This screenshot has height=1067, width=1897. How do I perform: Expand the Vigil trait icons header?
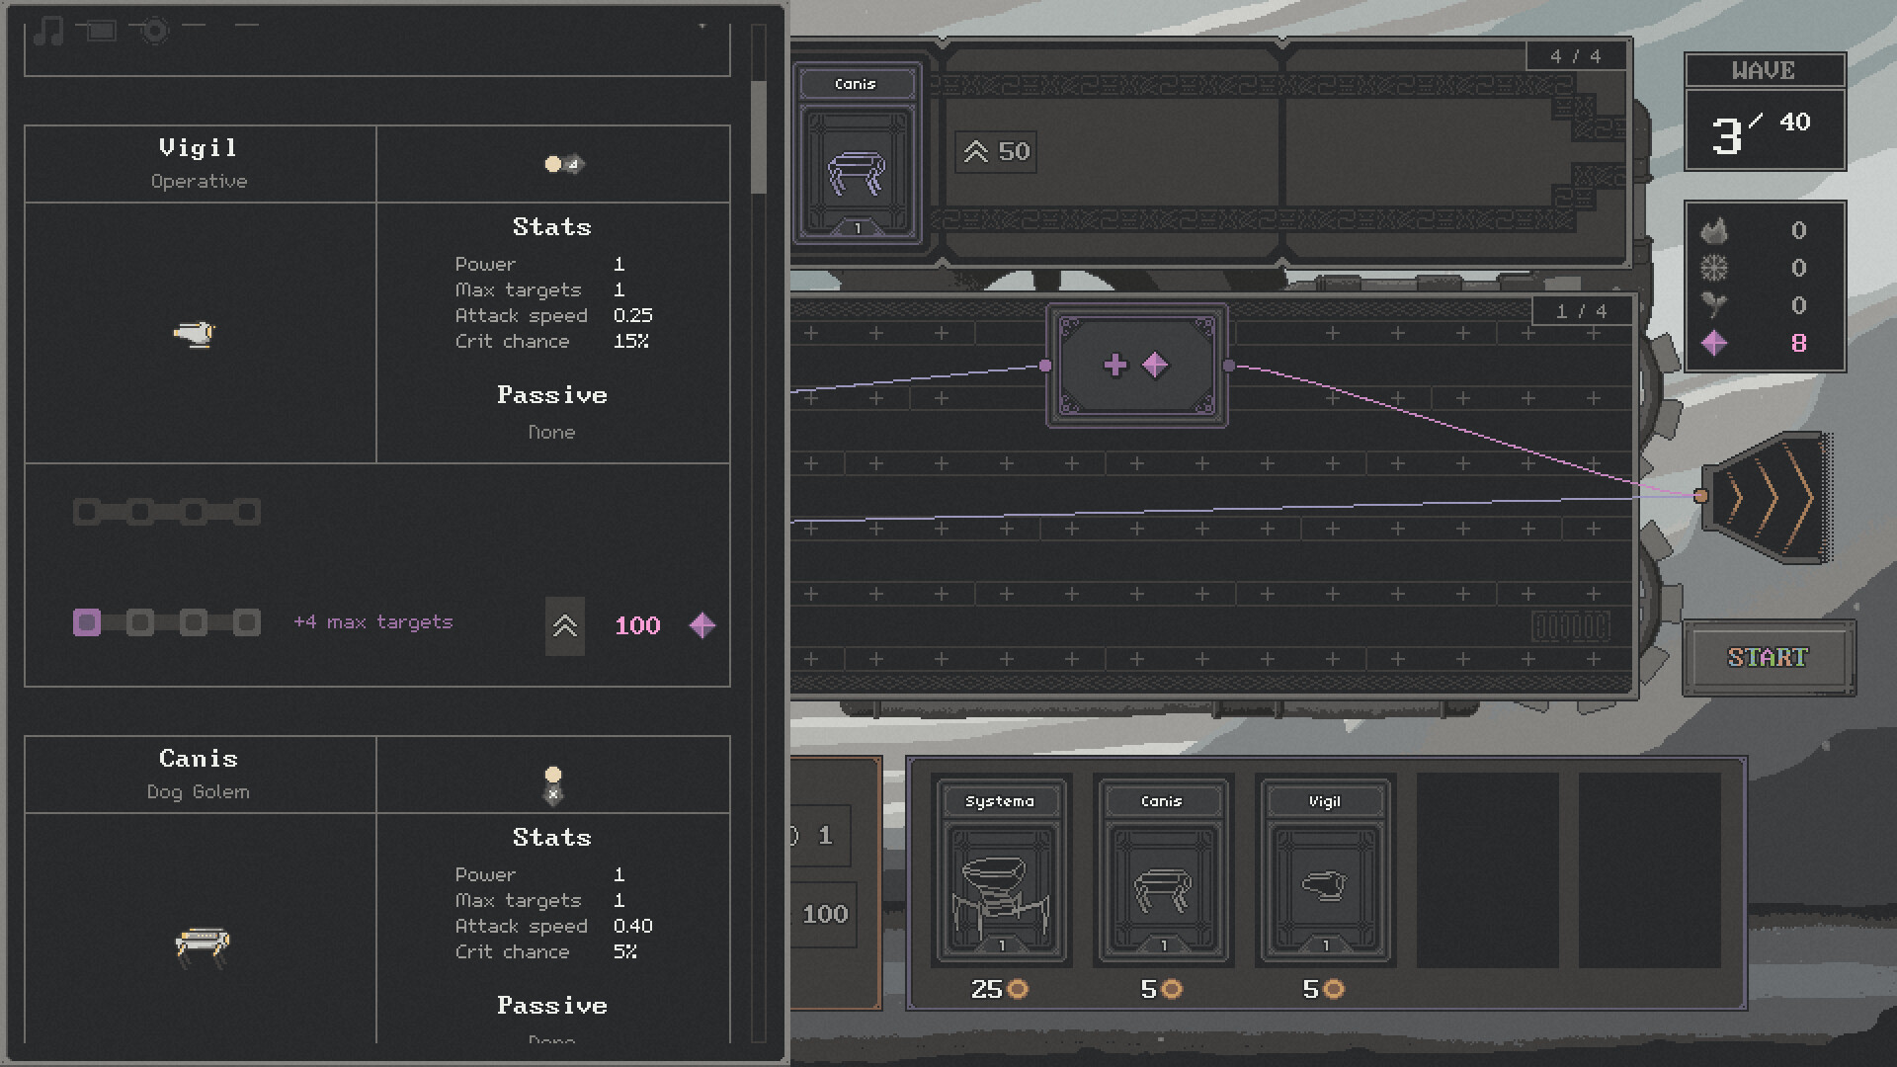(x=564, y=164)
